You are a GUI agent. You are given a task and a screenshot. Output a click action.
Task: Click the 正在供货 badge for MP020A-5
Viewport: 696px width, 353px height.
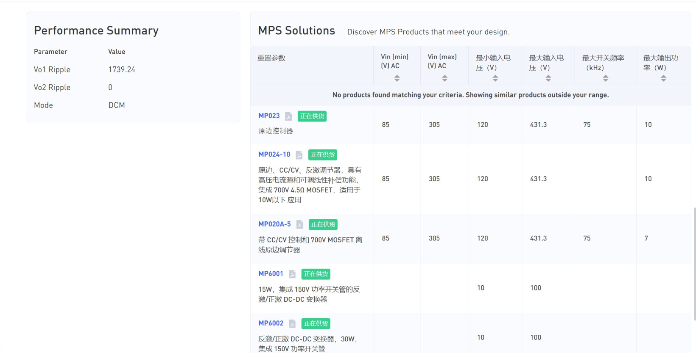click(x=323, y=224)
